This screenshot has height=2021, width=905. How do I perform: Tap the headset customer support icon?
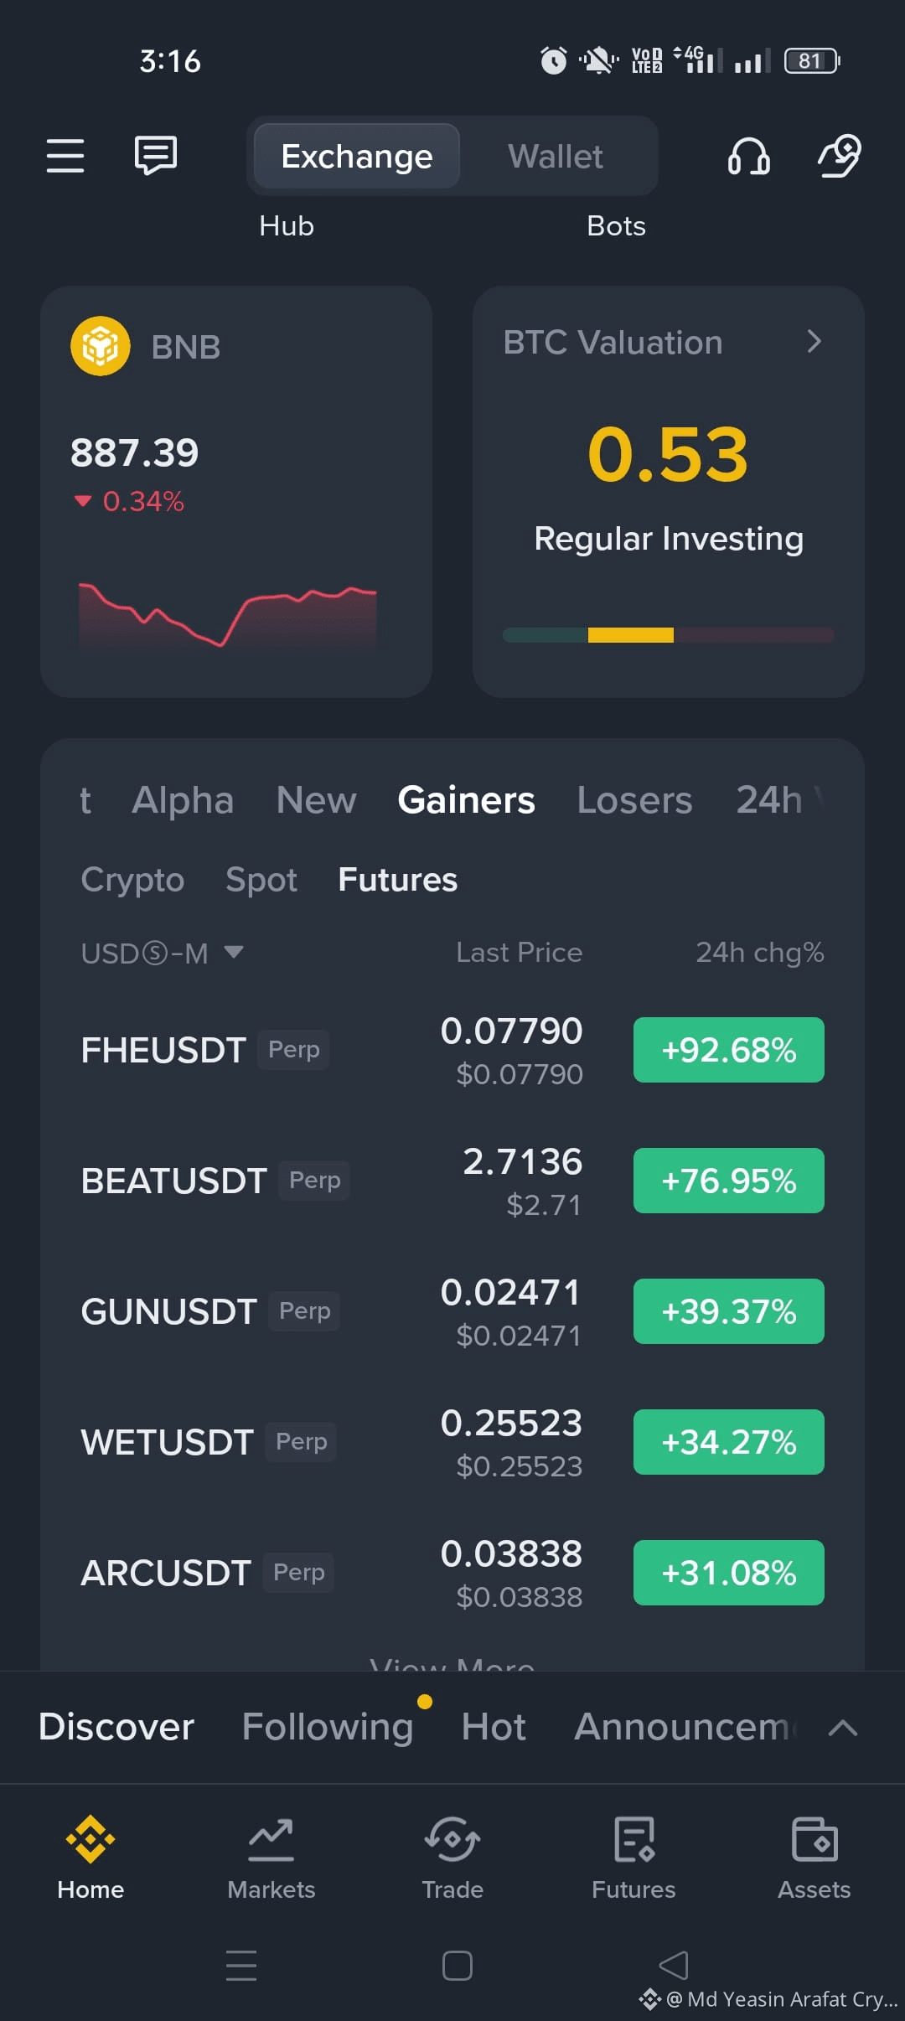748,156
